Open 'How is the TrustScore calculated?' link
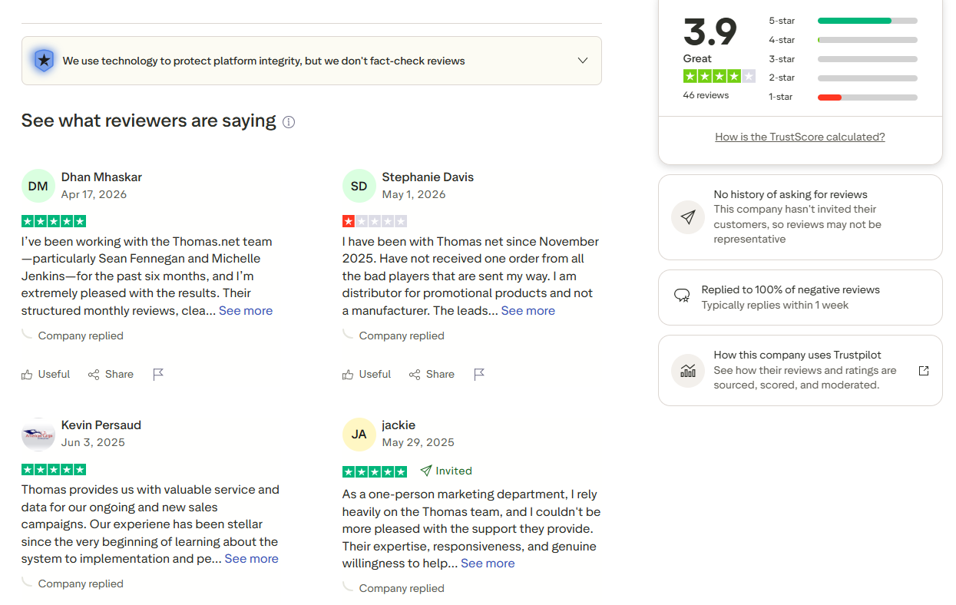The image size is (956, 605). pos(800,137)
